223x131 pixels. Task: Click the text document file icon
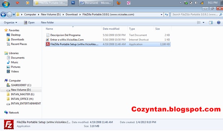tap(48, 35)
